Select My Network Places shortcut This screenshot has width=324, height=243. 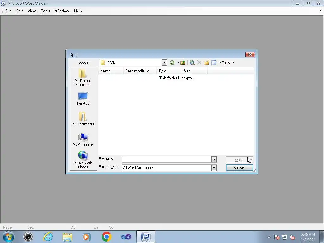point(83,160)
